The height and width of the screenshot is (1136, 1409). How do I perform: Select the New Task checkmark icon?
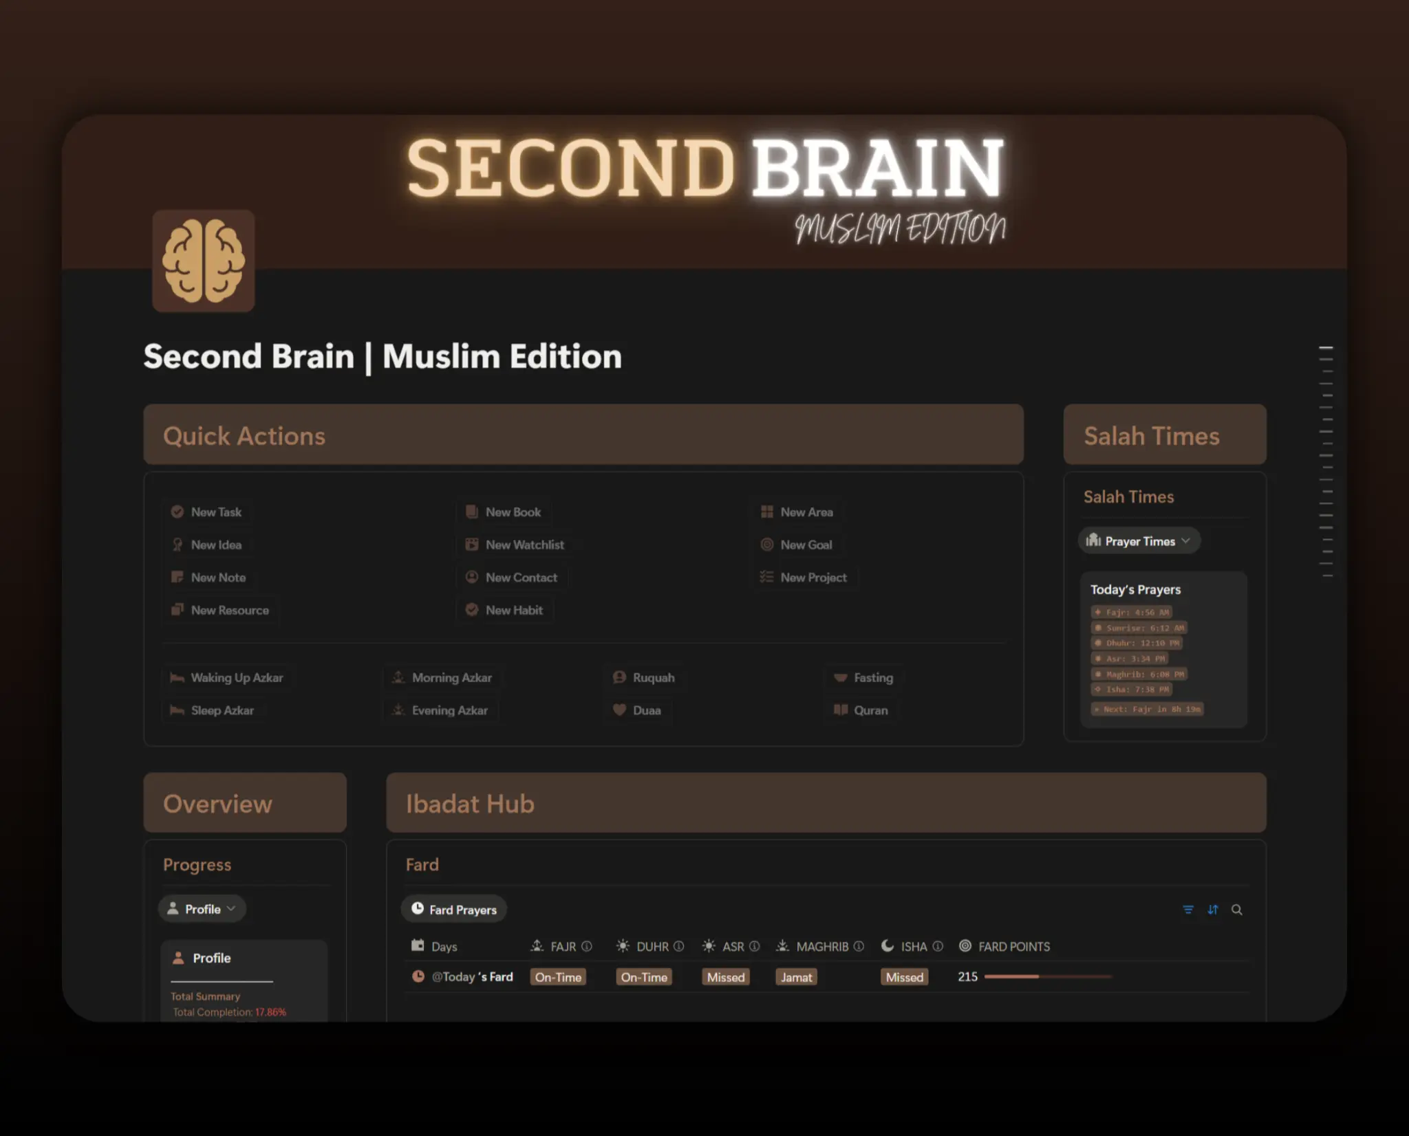179,512
